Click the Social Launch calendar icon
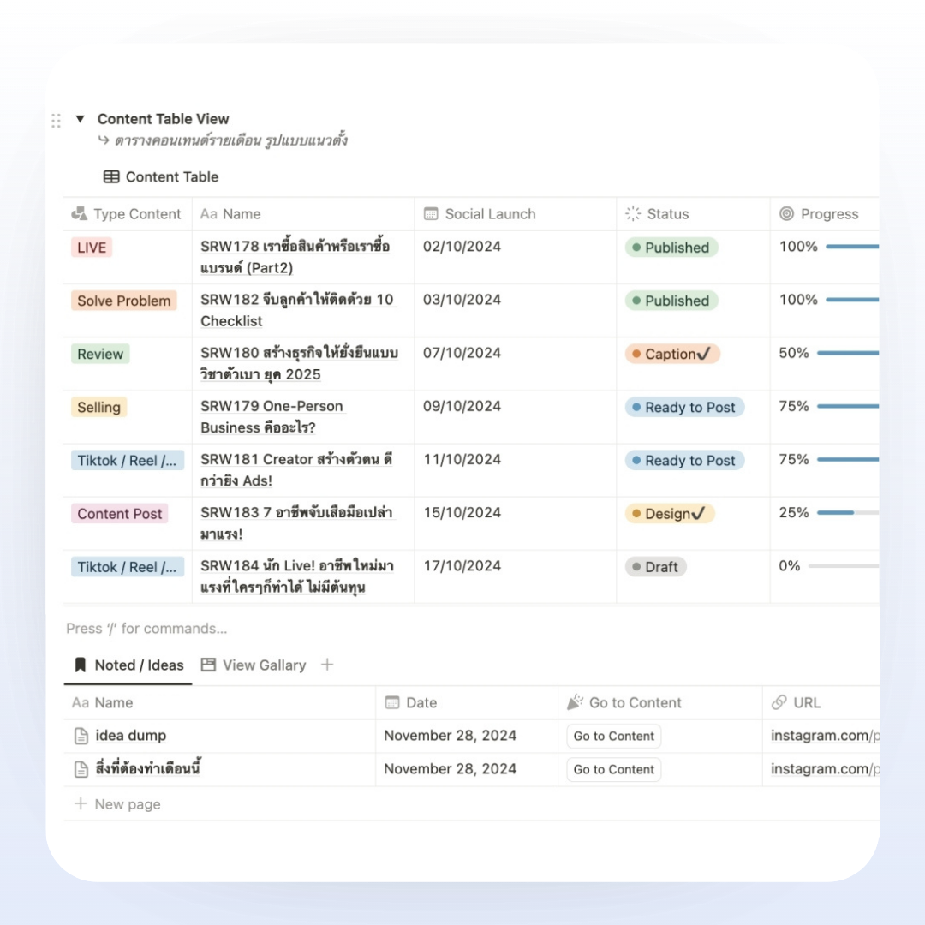 click(432, 214)
